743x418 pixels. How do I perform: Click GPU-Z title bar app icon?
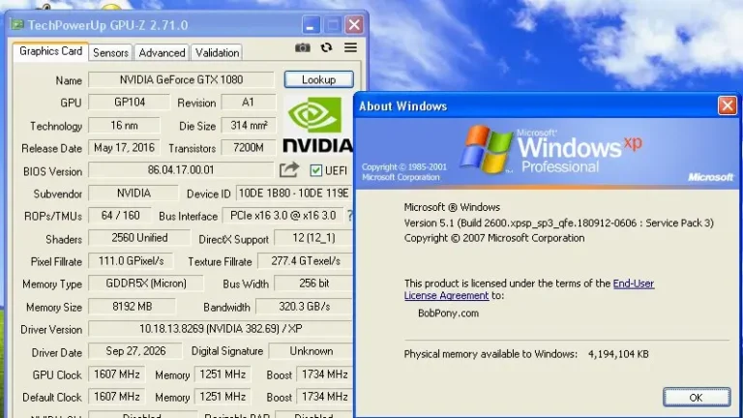(17, 24)
